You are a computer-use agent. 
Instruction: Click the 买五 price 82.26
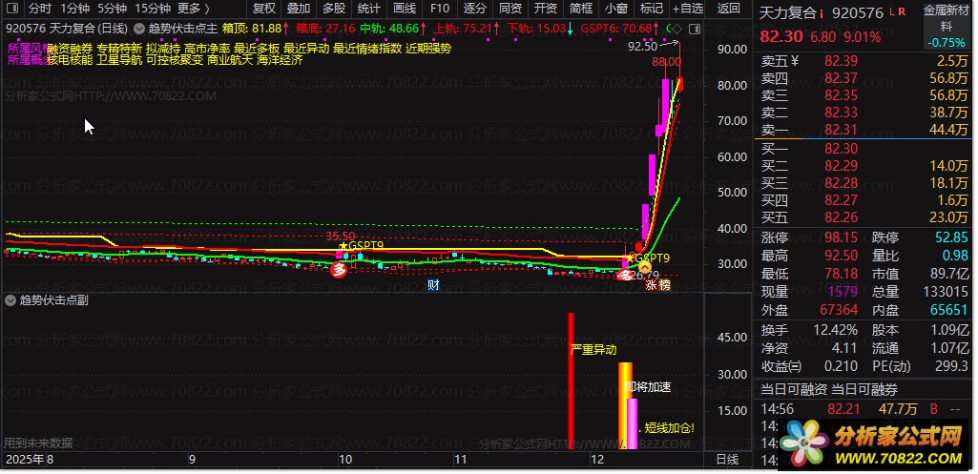[841, 217]
